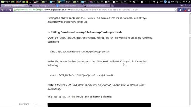
Task: Open the terminal quick launcher icon
Action: coord(21,2)
